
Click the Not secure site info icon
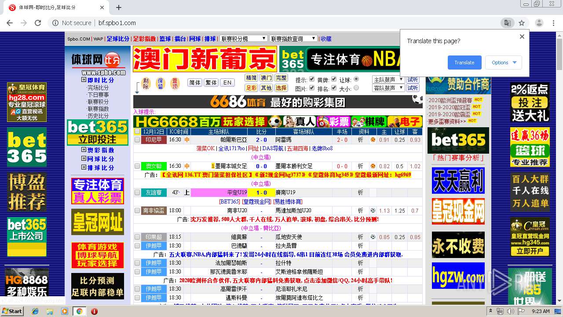(55, 23)
